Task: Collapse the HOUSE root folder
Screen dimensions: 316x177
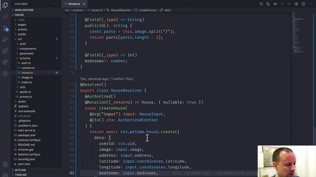Action: tap(36, 15)
